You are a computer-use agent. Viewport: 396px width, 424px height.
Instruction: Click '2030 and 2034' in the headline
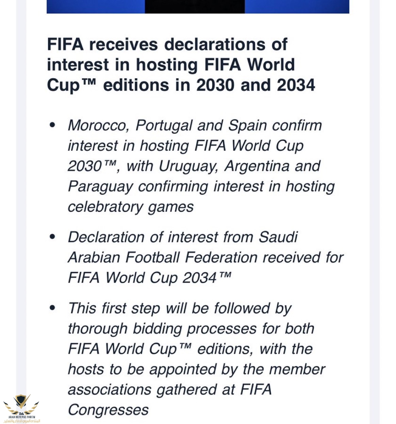click(255, 85)
